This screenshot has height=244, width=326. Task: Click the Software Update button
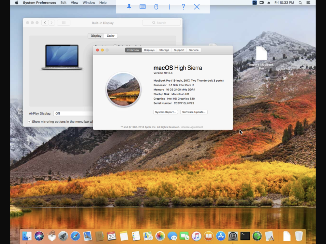point(194,112)
